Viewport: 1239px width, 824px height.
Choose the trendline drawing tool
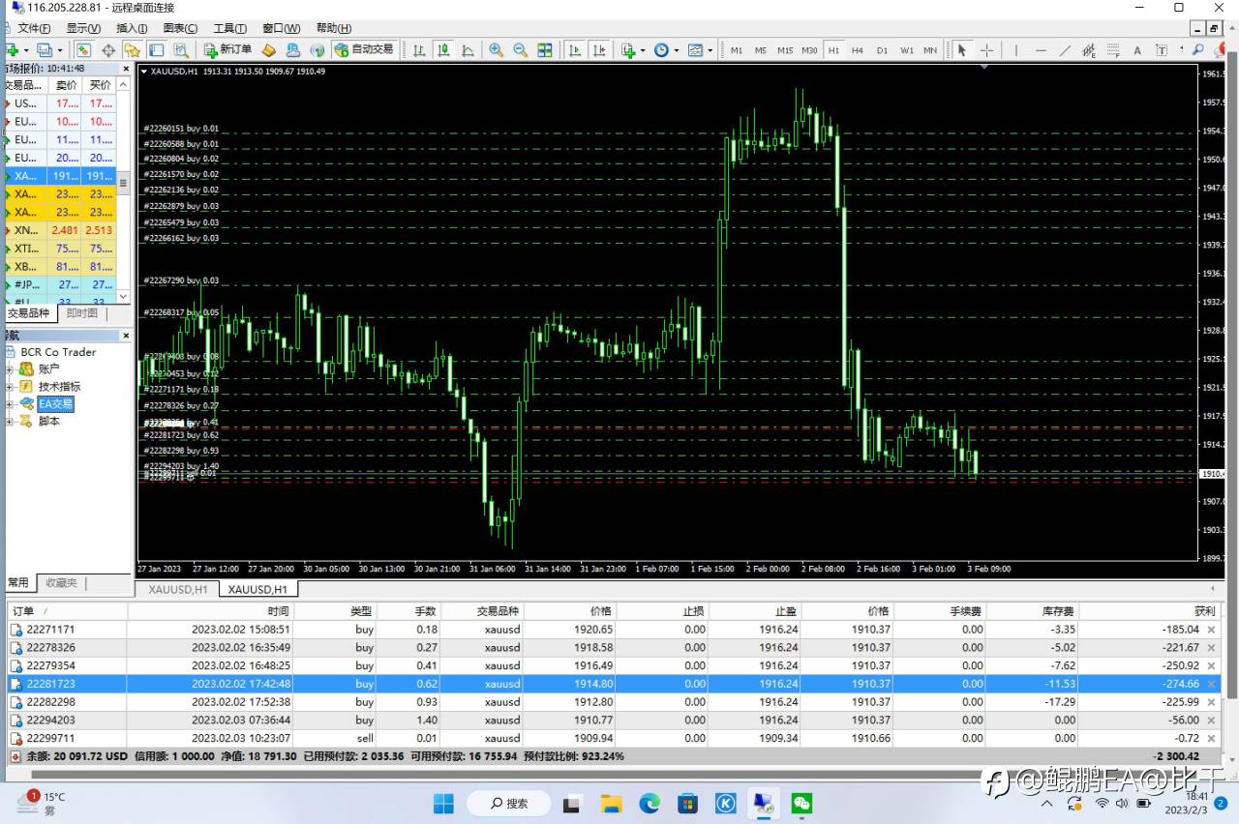tap(1065, 50)
